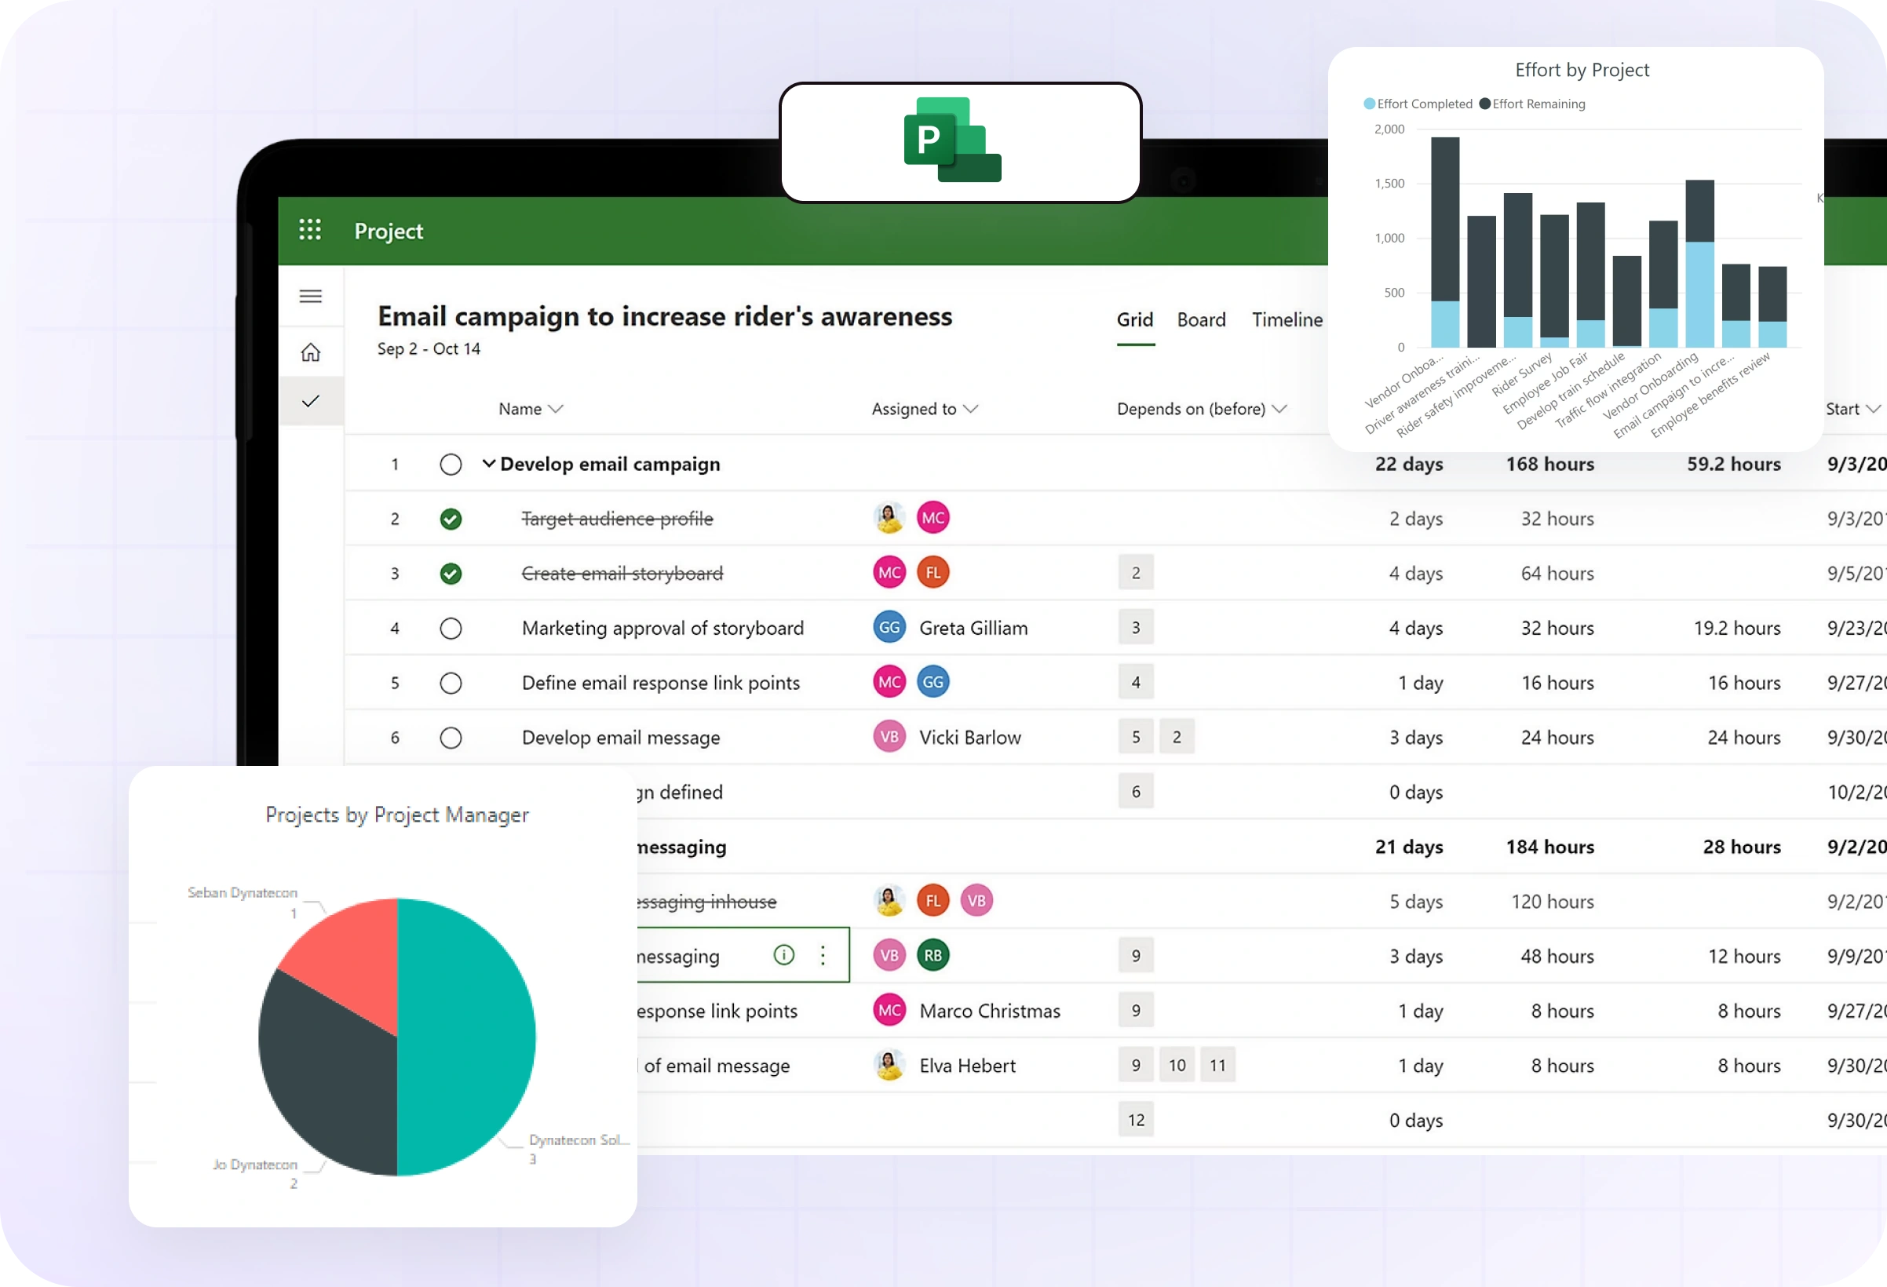This screenshot has width=1887, height=1287.
Task: Open task info icon on messaging row
Action: tap(783, 955)
